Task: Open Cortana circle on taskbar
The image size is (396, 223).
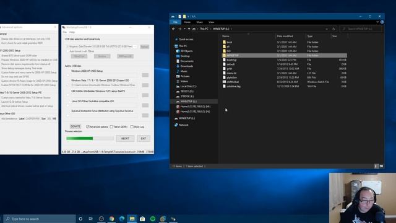Action: 80,219
